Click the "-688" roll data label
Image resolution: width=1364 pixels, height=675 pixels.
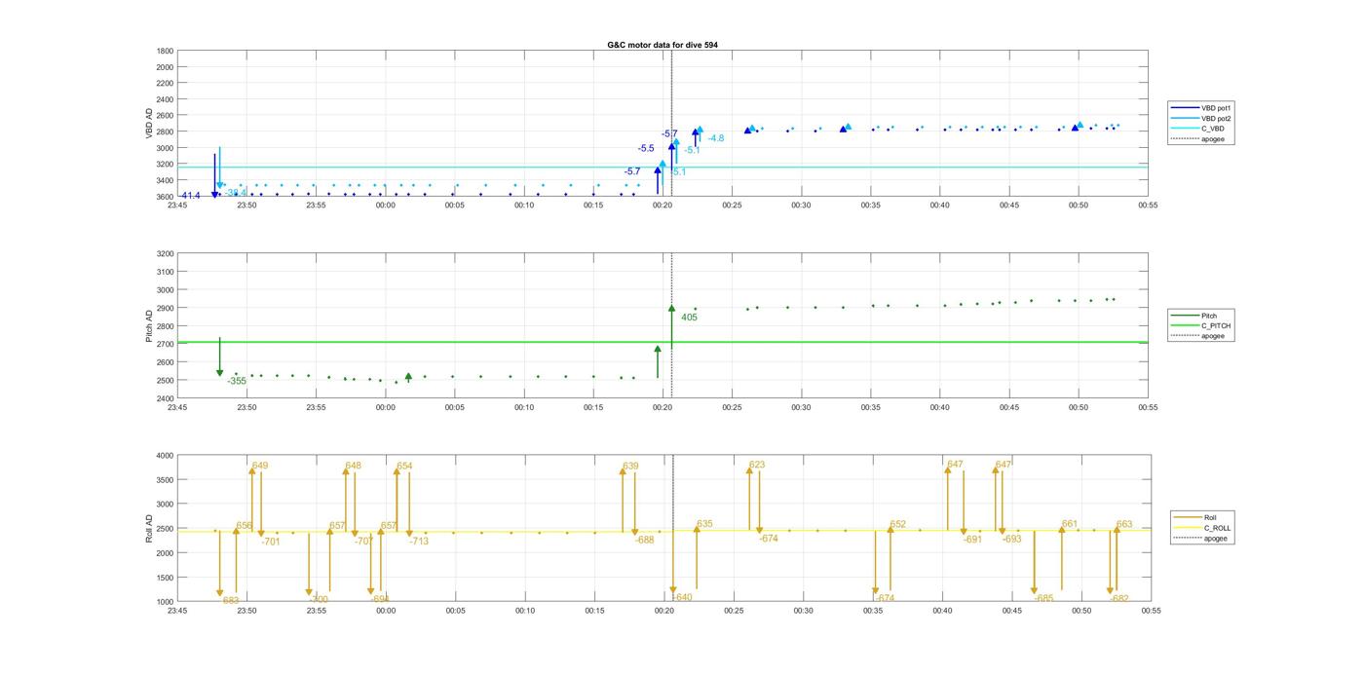(644, 539)
